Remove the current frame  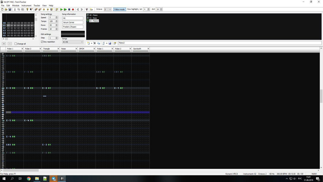click(40, 9)
